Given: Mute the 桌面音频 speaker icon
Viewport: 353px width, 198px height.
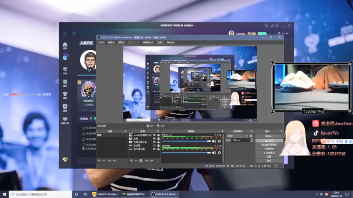Looking at the screenshot, I should [214, 153].
